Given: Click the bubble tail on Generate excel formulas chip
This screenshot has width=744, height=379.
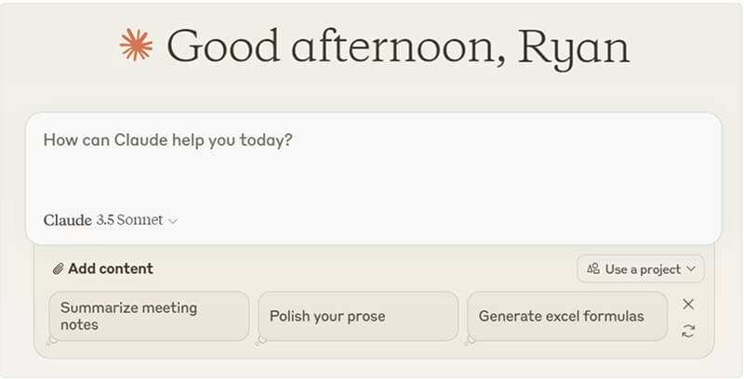Looking at the screenshot, I should 471,340.
